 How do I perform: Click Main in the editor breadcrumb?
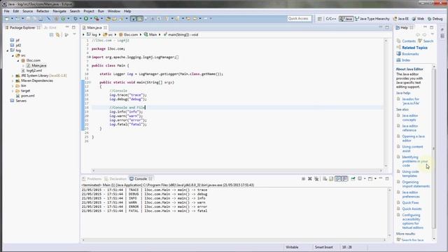click(153, 34)
